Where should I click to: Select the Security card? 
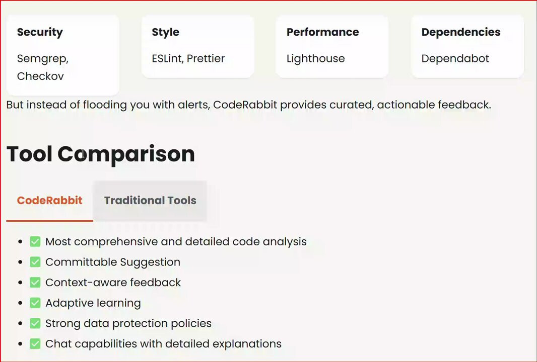62,55
